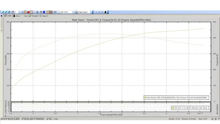Expand the smoothing value dropdown arrow

[19, 12]
